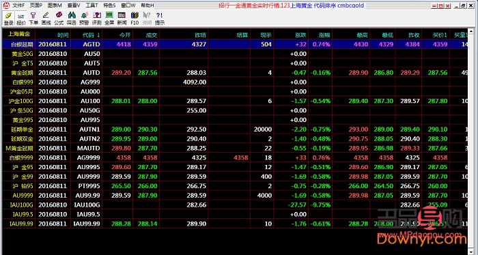Viewport: 478px width, 255px height.
Task: Click the 评测 evaluation icon
Action: (97, 18)
